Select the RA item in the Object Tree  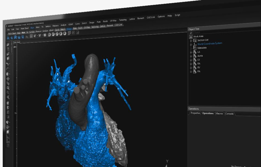tap(199, 64)
